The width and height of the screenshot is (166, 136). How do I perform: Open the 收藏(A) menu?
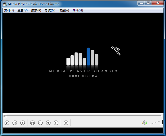point(64,10)
